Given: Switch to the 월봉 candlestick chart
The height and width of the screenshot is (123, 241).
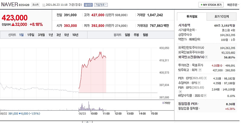Looking at the screenshot, I should (145, 35).
